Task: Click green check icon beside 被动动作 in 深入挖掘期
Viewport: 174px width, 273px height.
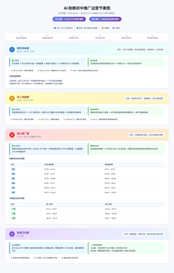Action: [91, 109]
